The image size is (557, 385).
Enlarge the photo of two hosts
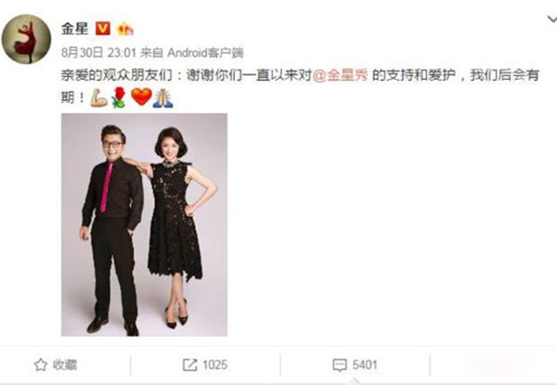tap(144, 225)
